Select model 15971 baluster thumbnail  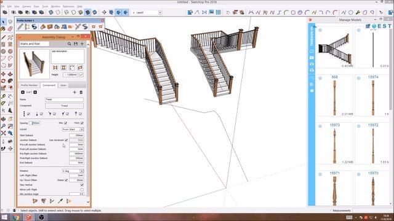[x=334, y=188]
